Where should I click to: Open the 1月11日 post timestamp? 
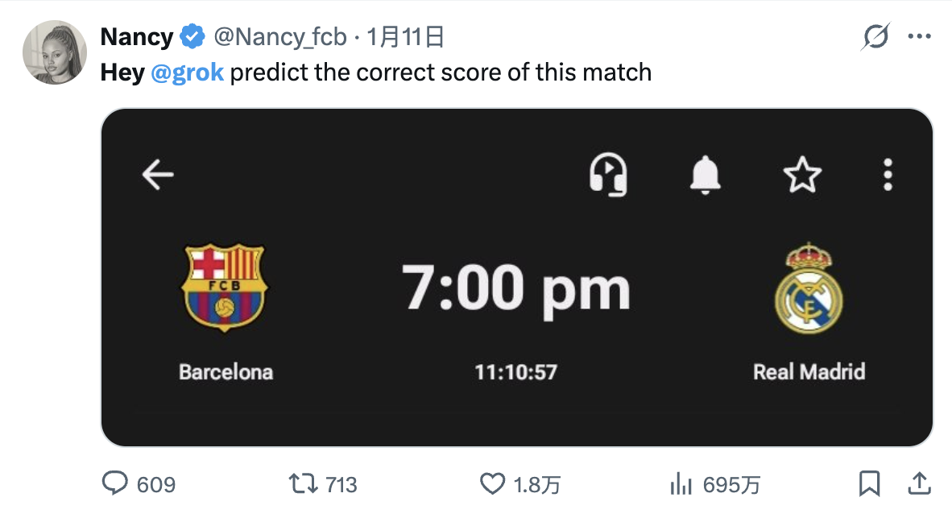[x=406, y=37]
